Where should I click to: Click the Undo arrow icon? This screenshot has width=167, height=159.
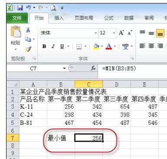[28, 7]
